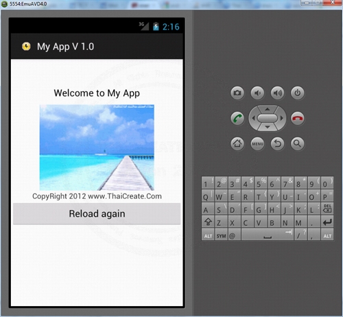
Task: Click the DEL key on the keyboard
Action: point(327,209)
